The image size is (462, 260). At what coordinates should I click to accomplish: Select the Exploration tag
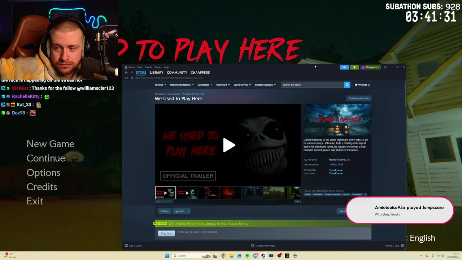point(357,195)
